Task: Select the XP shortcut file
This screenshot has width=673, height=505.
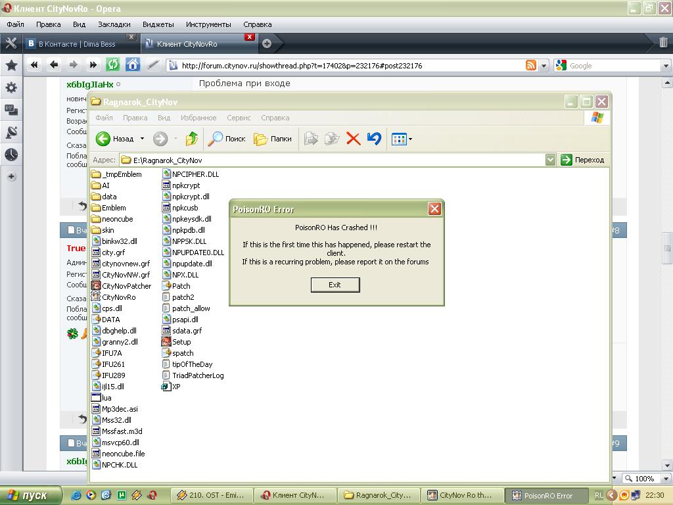Action: click(171, 387)
